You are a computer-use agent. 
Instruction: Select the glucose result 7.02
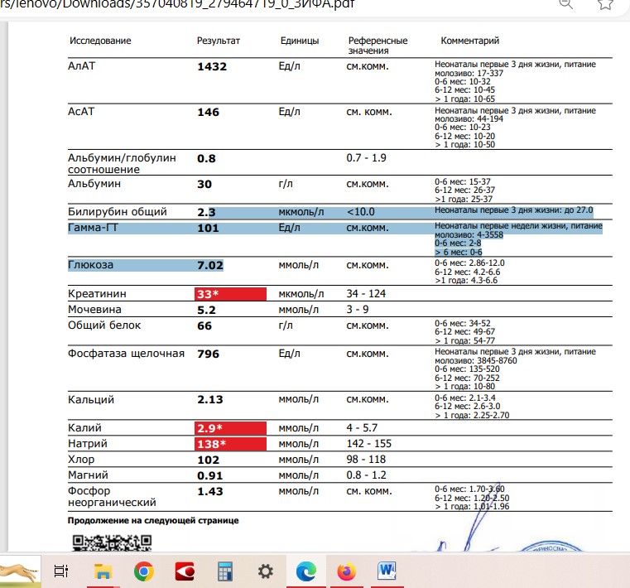(x=209, y=265)
